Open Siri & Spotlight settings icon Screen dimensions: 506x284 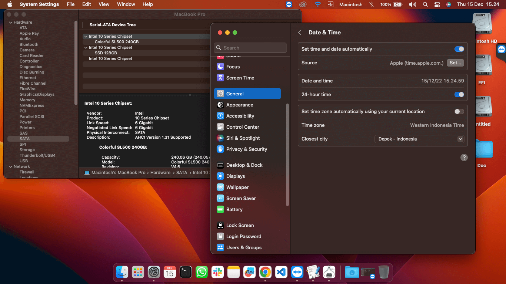[220, 138]
